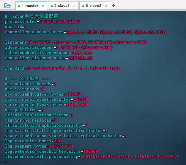The width and height of the screenshot is (186, 165).
Task: Click the listeners=PLAINTEXT://master:9092 line
Action: [x=76, y=42]
